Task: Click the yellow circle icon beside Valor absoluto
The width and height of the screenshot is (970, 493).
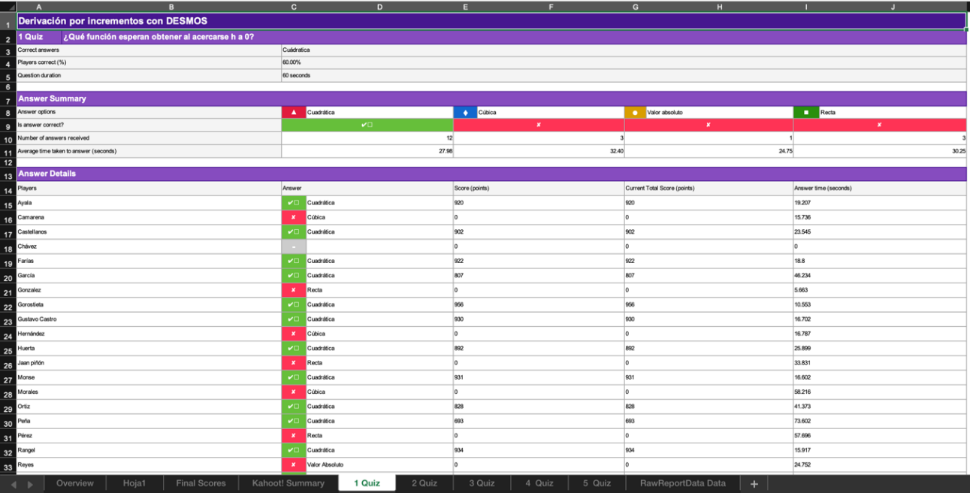Action: (x=635, y=113)
